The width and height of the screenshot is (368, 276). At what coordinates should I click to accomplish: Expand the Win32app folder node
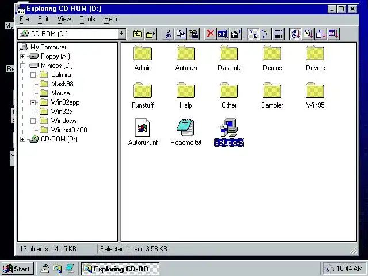coord(33,102)
